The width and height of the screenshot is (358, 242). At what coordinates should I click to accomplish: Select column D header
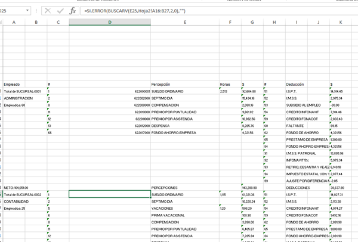coord(109,23)
